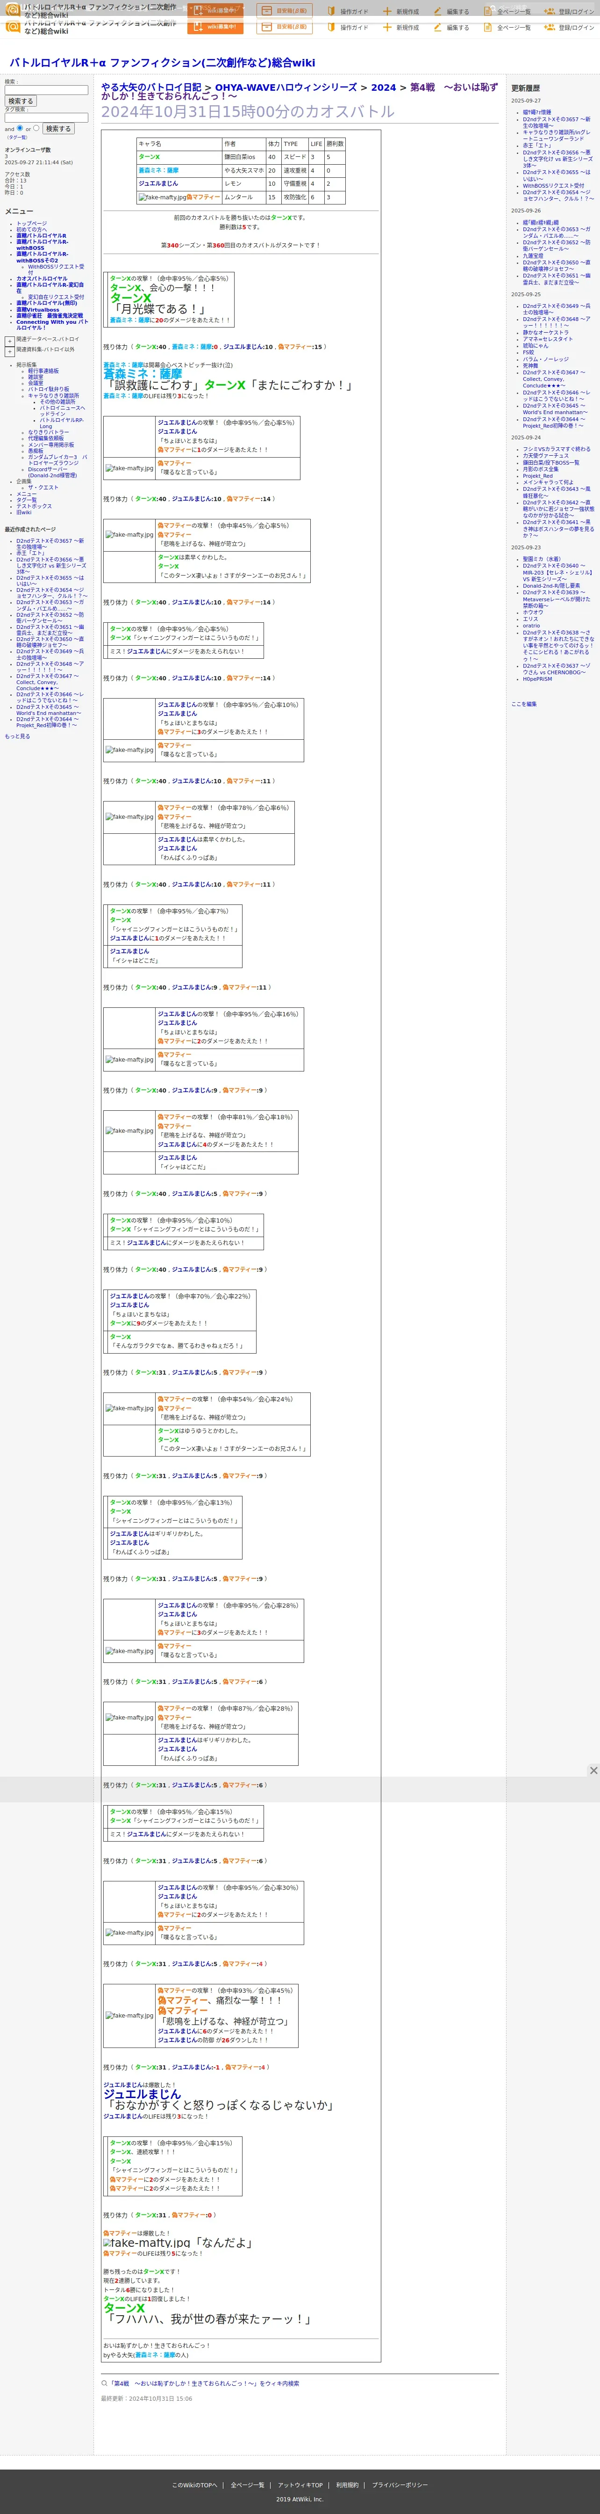600x2514 pixels.
Task: Click the 2019 AtWiki, Inc. copyright text
Action: click(x=299, y=2499)
